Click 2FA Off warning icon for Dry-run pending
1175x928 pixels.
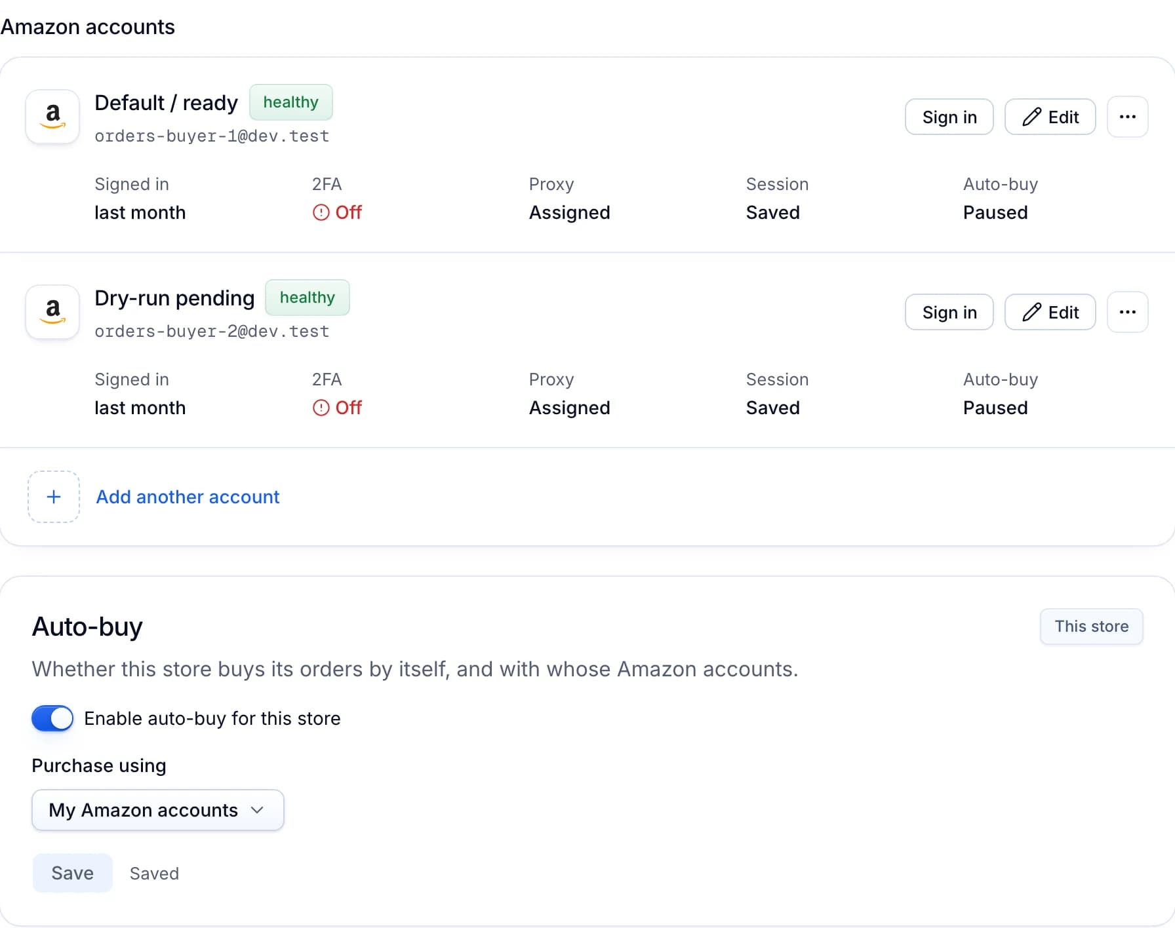click(x=321, y=408)
